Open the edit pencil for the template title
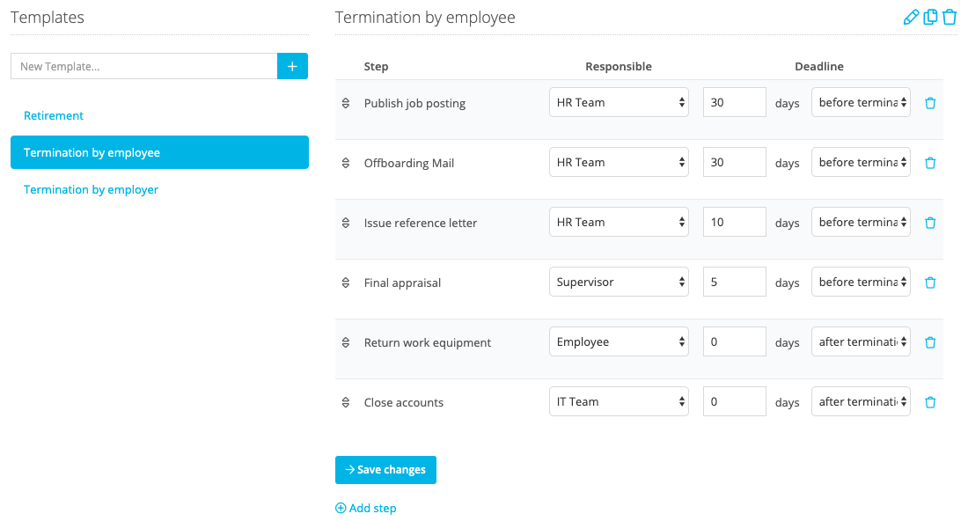 point(912,16)
